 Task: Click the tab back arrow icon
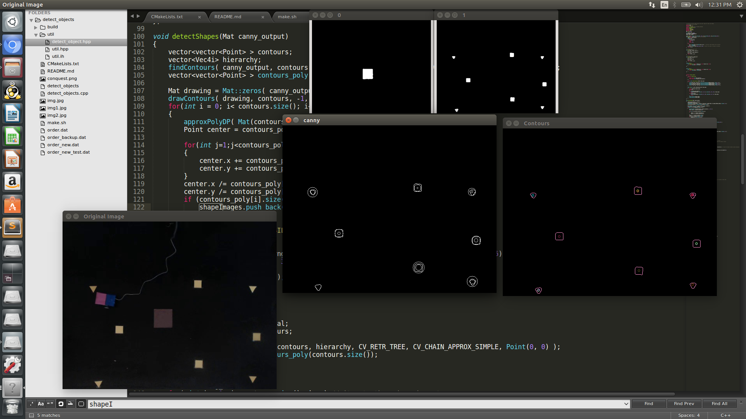[x=132, y=16]
